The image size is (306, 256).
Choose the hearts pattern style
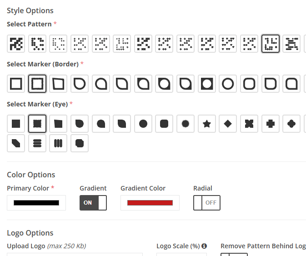click(x=228, y=44)
